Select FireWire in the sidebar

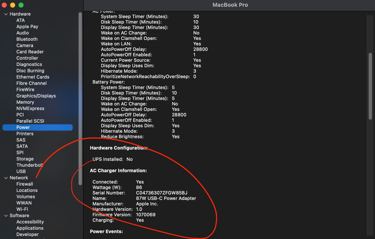[25, 90]
